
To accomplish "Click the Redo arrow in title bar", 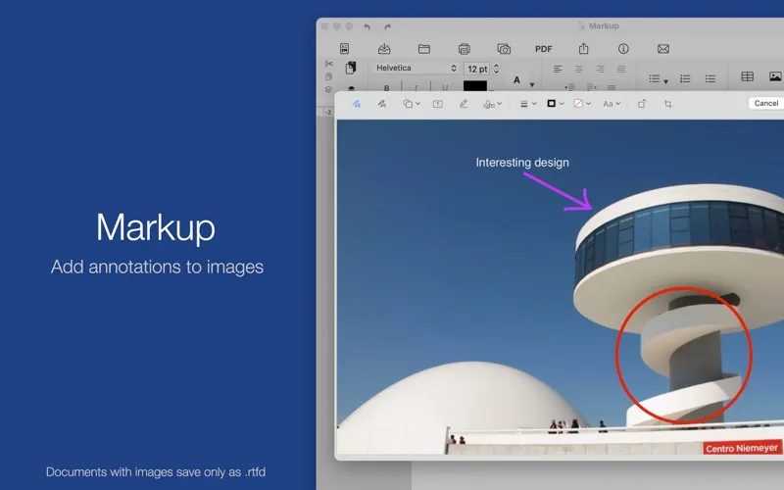I will [x=387, y=26].
